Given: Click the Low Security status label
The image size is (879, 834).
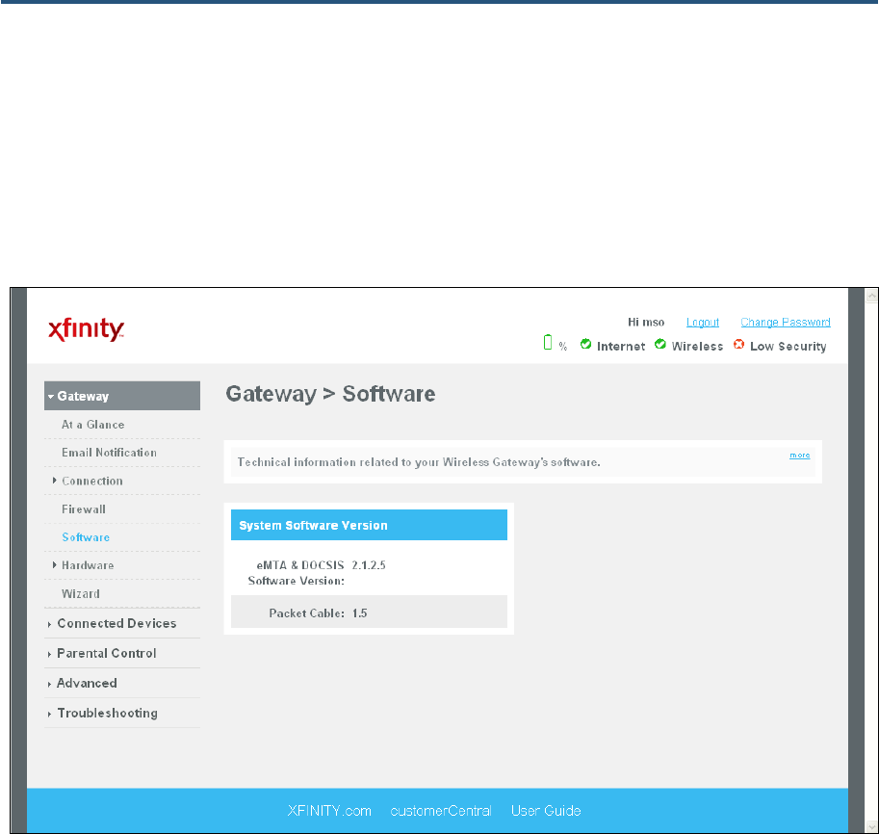Looking at the screenshot, I should click(x=789, y=346).
